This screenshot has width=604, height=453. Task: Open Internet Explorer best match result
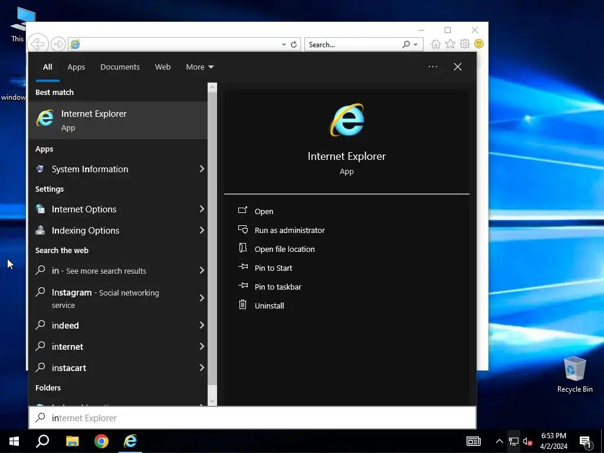pos(118,120)
